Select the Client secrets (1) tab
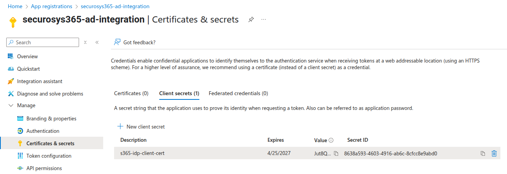The height and width of the screenshot is (174, 507). pos(179,93)
